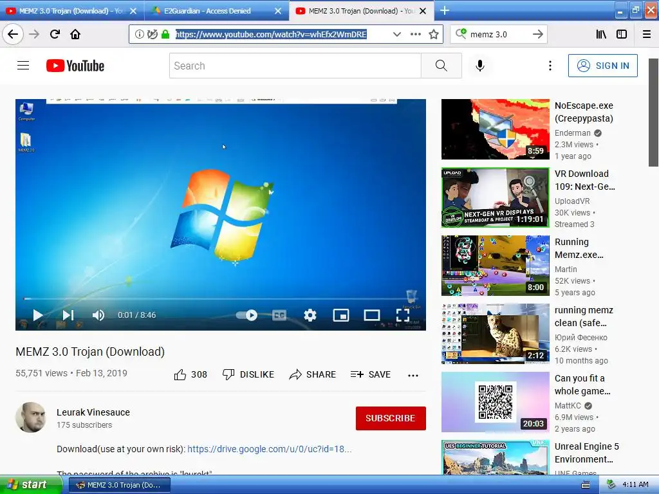
Task: Click the search engine magnifier icon
Action: tap(461, 33)
